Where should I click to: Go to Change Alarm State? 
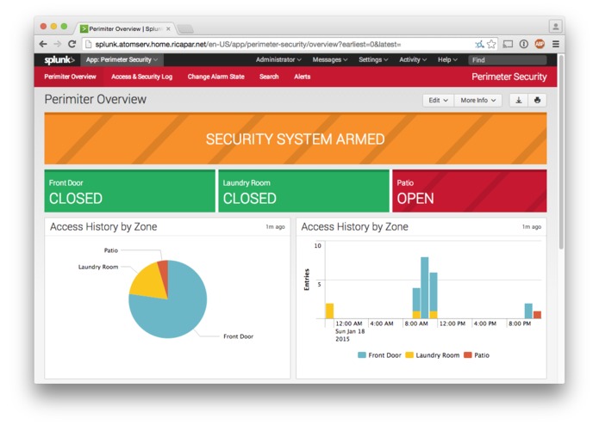pos(215,77)
